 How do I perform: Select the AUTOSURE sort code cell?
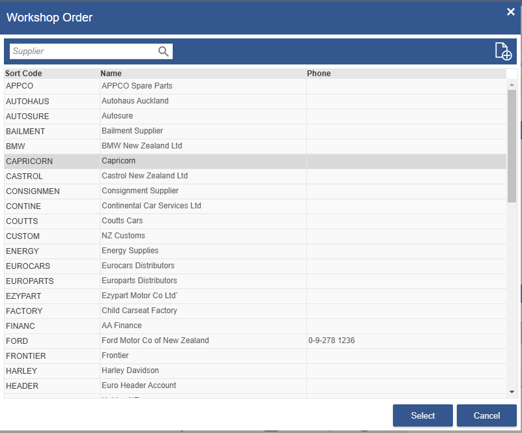(52, 116)
